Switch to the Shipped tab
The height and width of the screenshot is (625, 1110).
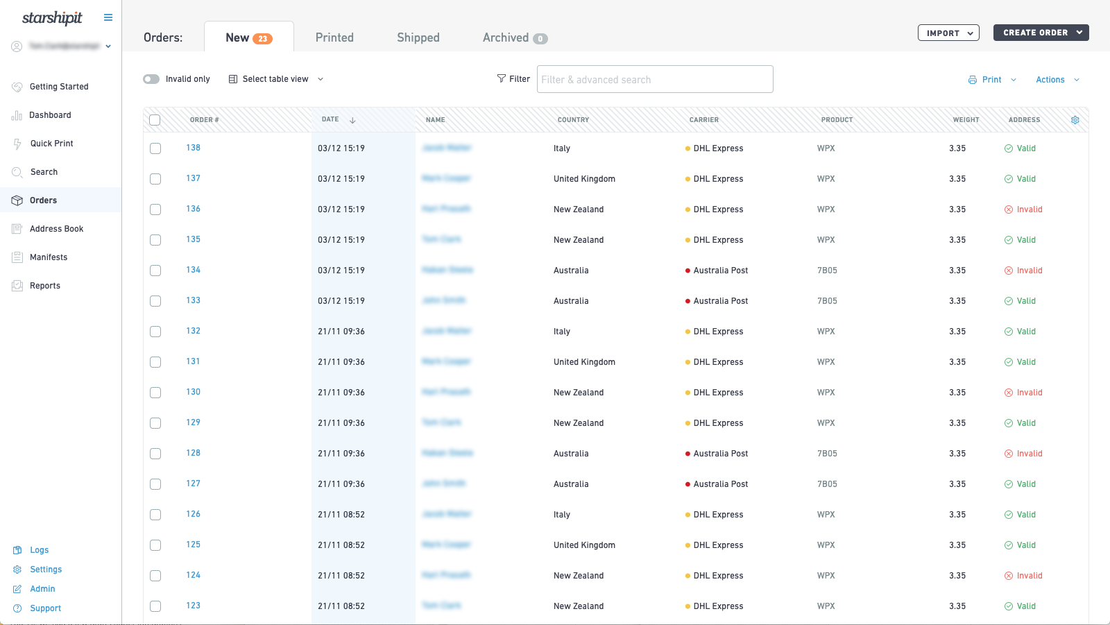[x=418, y=37]
